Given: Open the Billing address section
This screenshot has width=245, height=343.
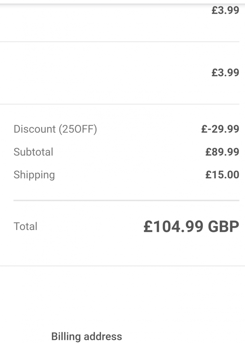Looking at the screenshot, I should tap(87, 336).
